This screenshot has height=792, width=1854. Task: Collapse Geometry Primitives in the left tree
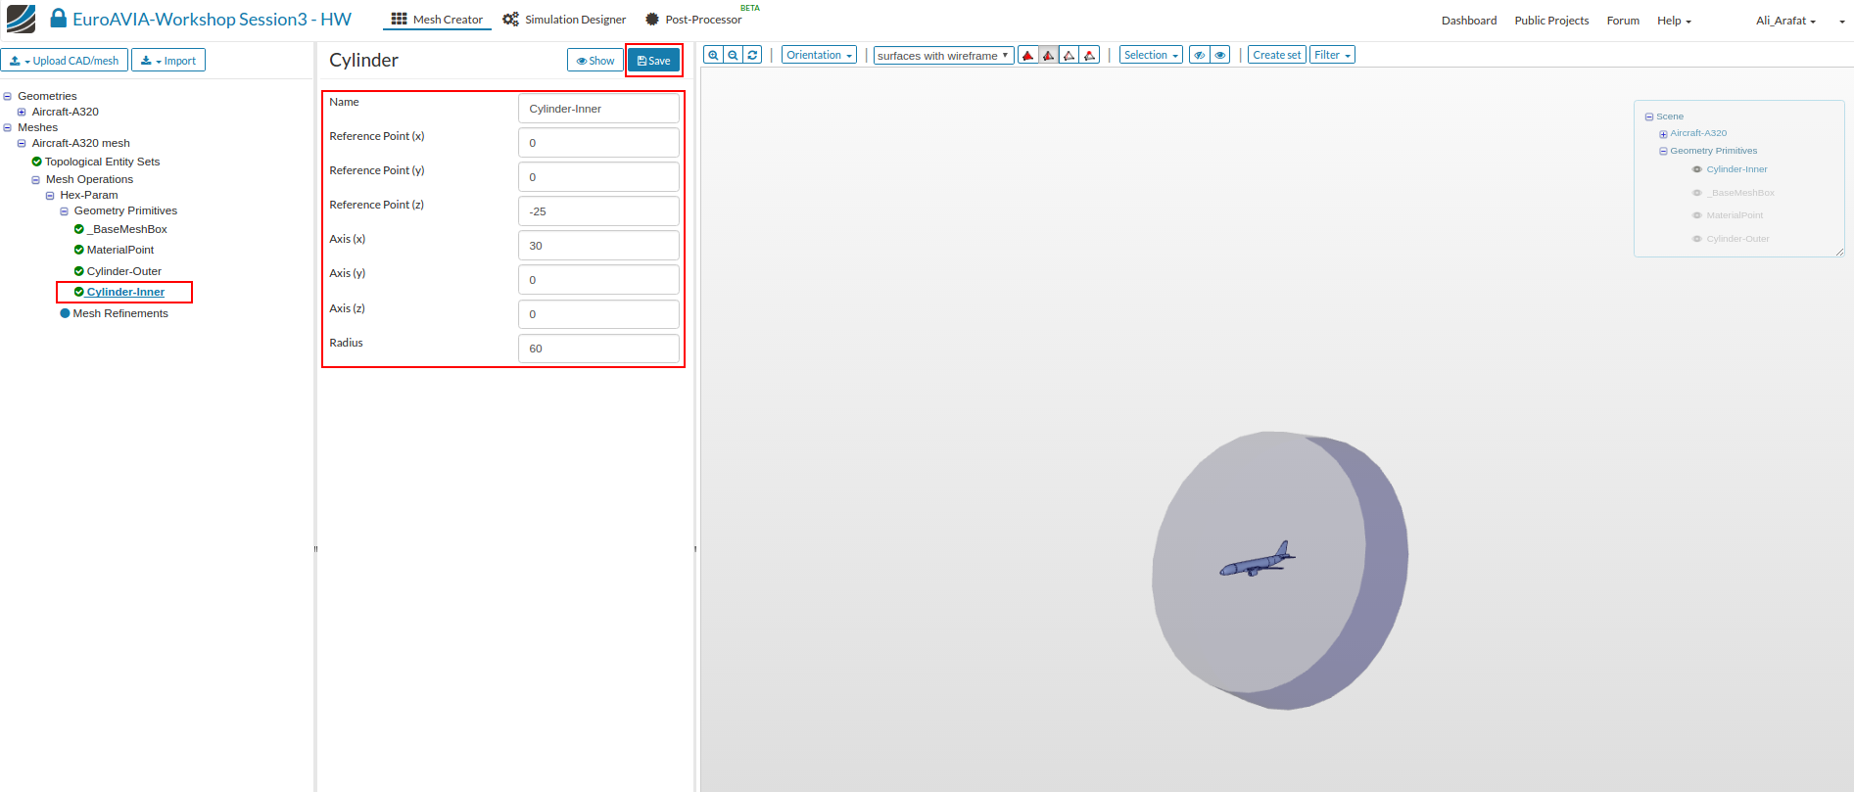click(65, 211)
